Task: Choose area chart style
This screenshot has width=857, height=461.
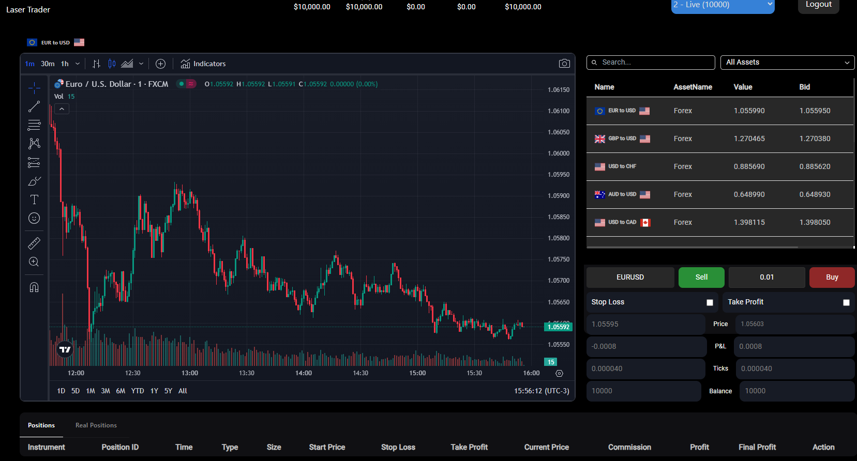Action: click(127, 64)
